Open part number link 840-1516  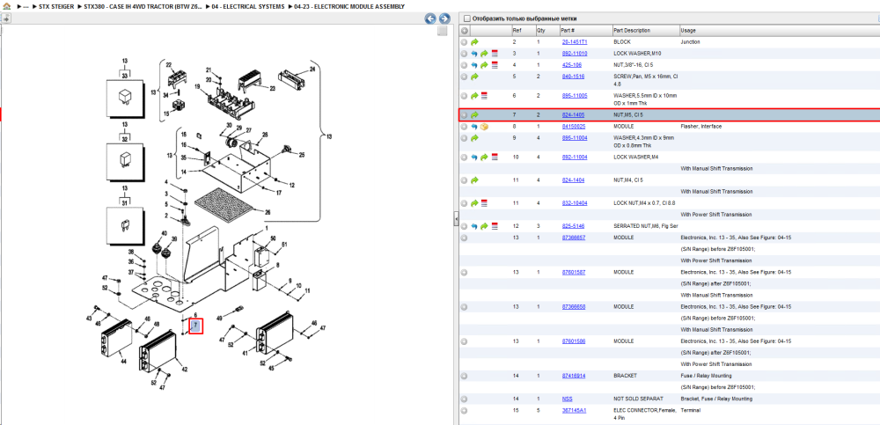pos(574,77)
